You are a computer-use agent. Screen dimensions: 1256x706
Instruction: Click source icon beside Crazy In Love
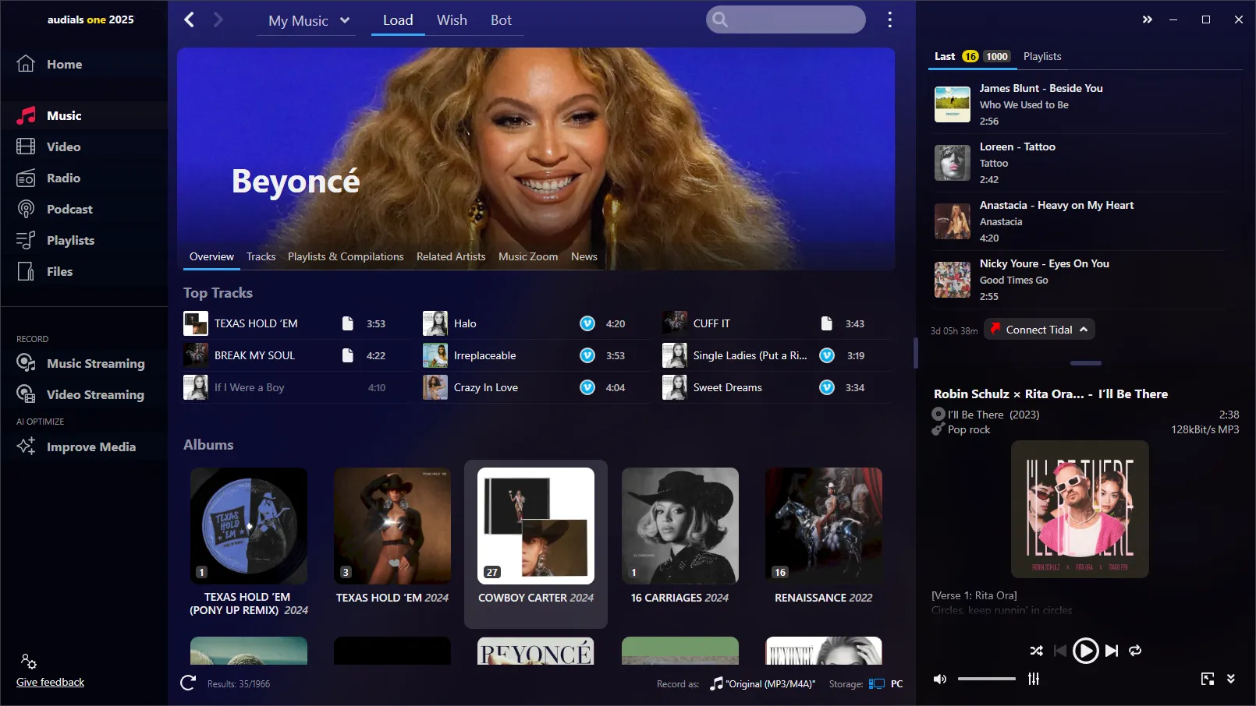click(587, 387)
